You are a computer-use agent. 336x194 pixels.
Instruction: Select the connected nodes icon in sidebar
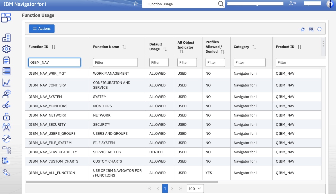[6, 105]
